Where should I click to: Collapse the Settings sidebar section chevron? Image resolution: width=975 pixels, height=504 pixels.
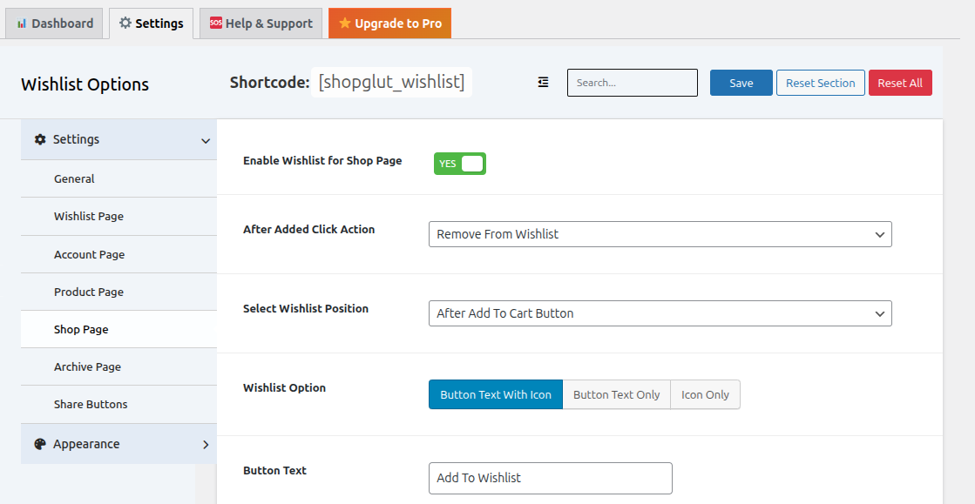point(206,140)
